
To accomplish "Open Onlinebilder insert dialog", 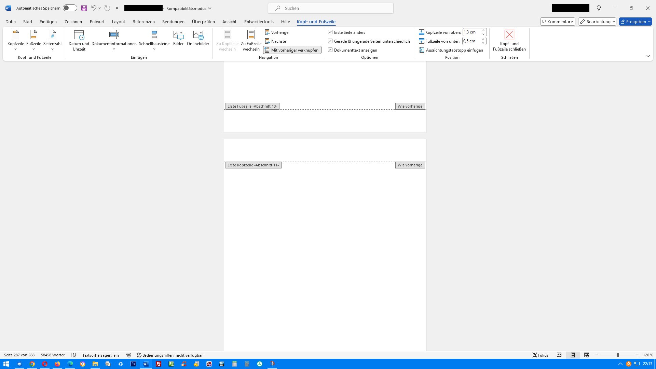I will click(x=198, y=38).
